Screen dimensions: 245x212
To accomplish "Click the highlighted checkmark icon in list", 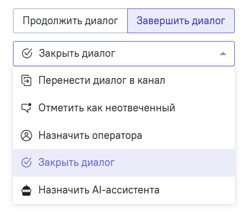I will pos(26,163).
